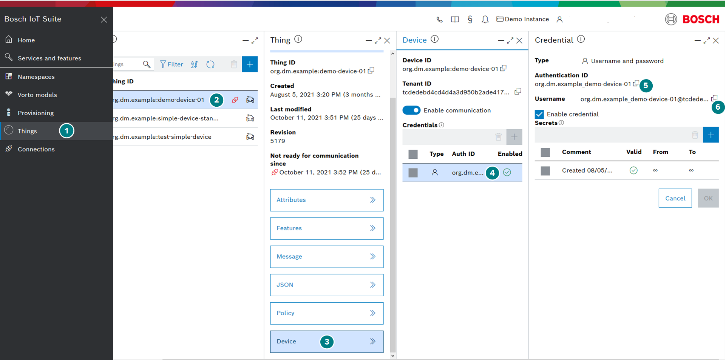
Task: Click Thing panel scrollbar down arrow
Action: (393, 355)
